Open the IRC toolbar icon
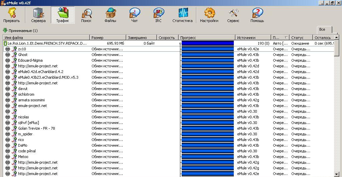 [158, 15]
